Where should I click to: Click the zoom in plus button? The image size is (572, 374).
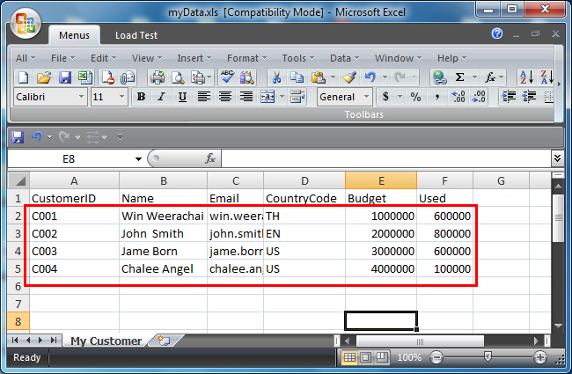(539, 357)
